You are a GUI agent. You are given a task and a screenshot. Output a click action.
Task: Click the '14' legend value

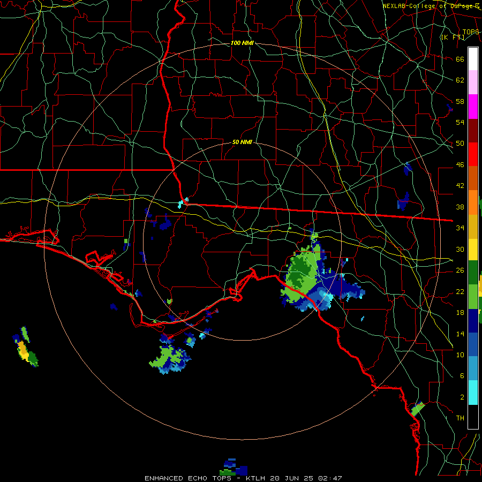click(x=460, y=333)
